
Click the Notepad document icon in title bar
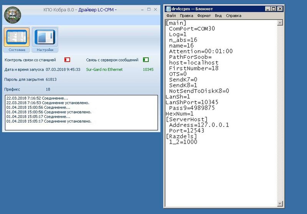pos(168,9)
